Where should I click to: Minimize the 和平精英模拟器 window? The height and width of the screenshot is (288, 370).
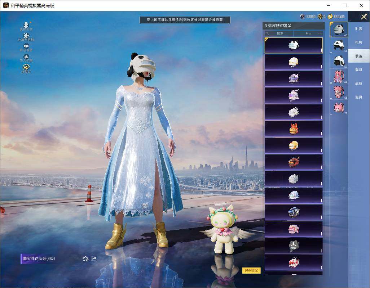[329, 5]
